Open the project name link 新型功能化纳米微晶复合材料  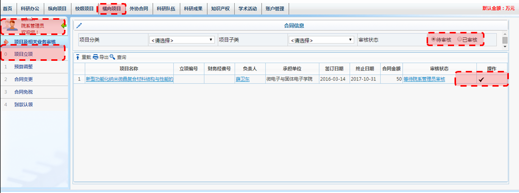pyautogui.click(x=129, y=79)
